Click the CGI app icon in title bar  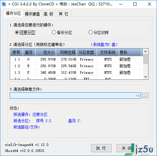(4, 4)
